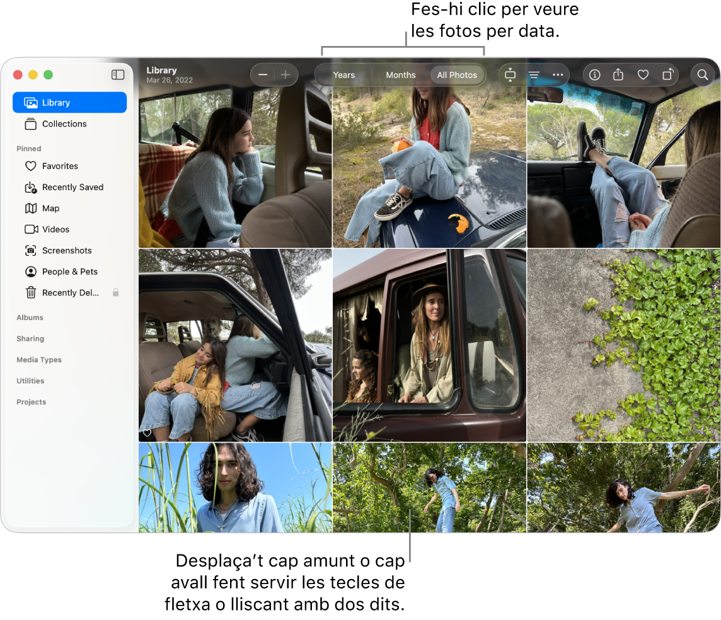The width and height of the screenshot is (721, 620).
Task: Open People & Pets from the sidebar
Action: pyautogui.click(x=70, y=272)
